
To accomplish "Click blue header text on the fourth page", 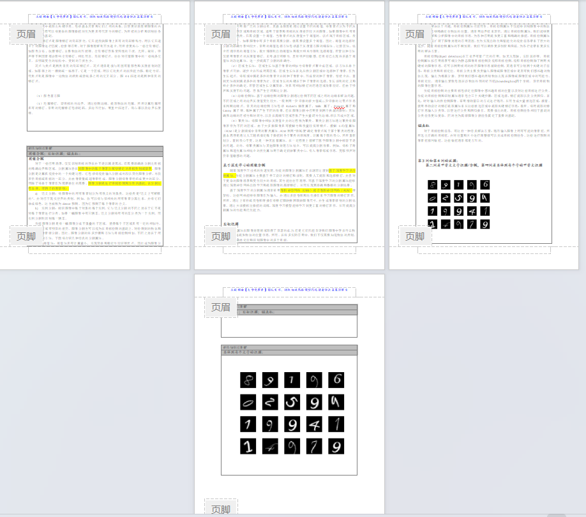I will tap(289, 290).
